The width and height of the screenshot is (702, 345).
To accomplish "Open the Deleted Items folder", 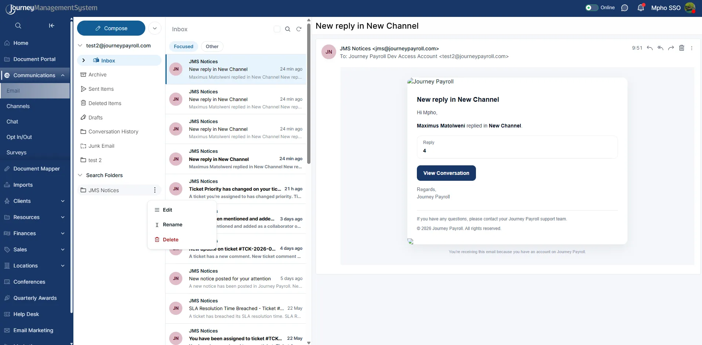I will coord(119,103).
